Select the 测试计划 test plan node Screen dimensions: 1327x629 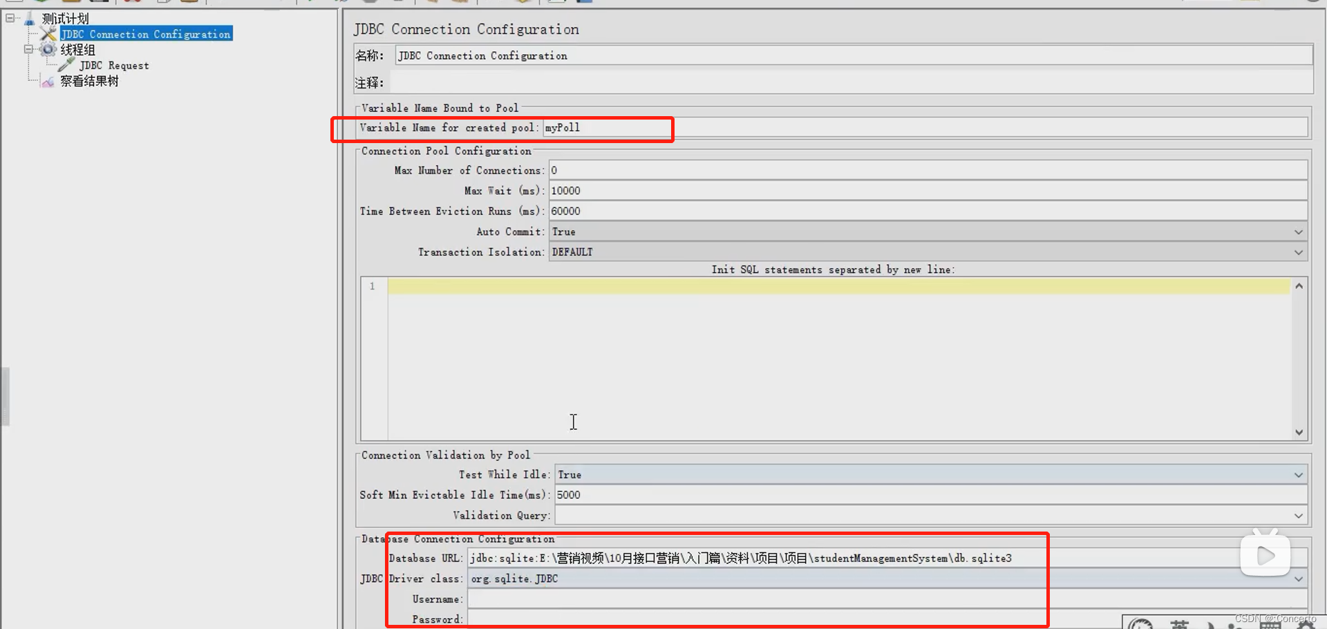(65, 19)
